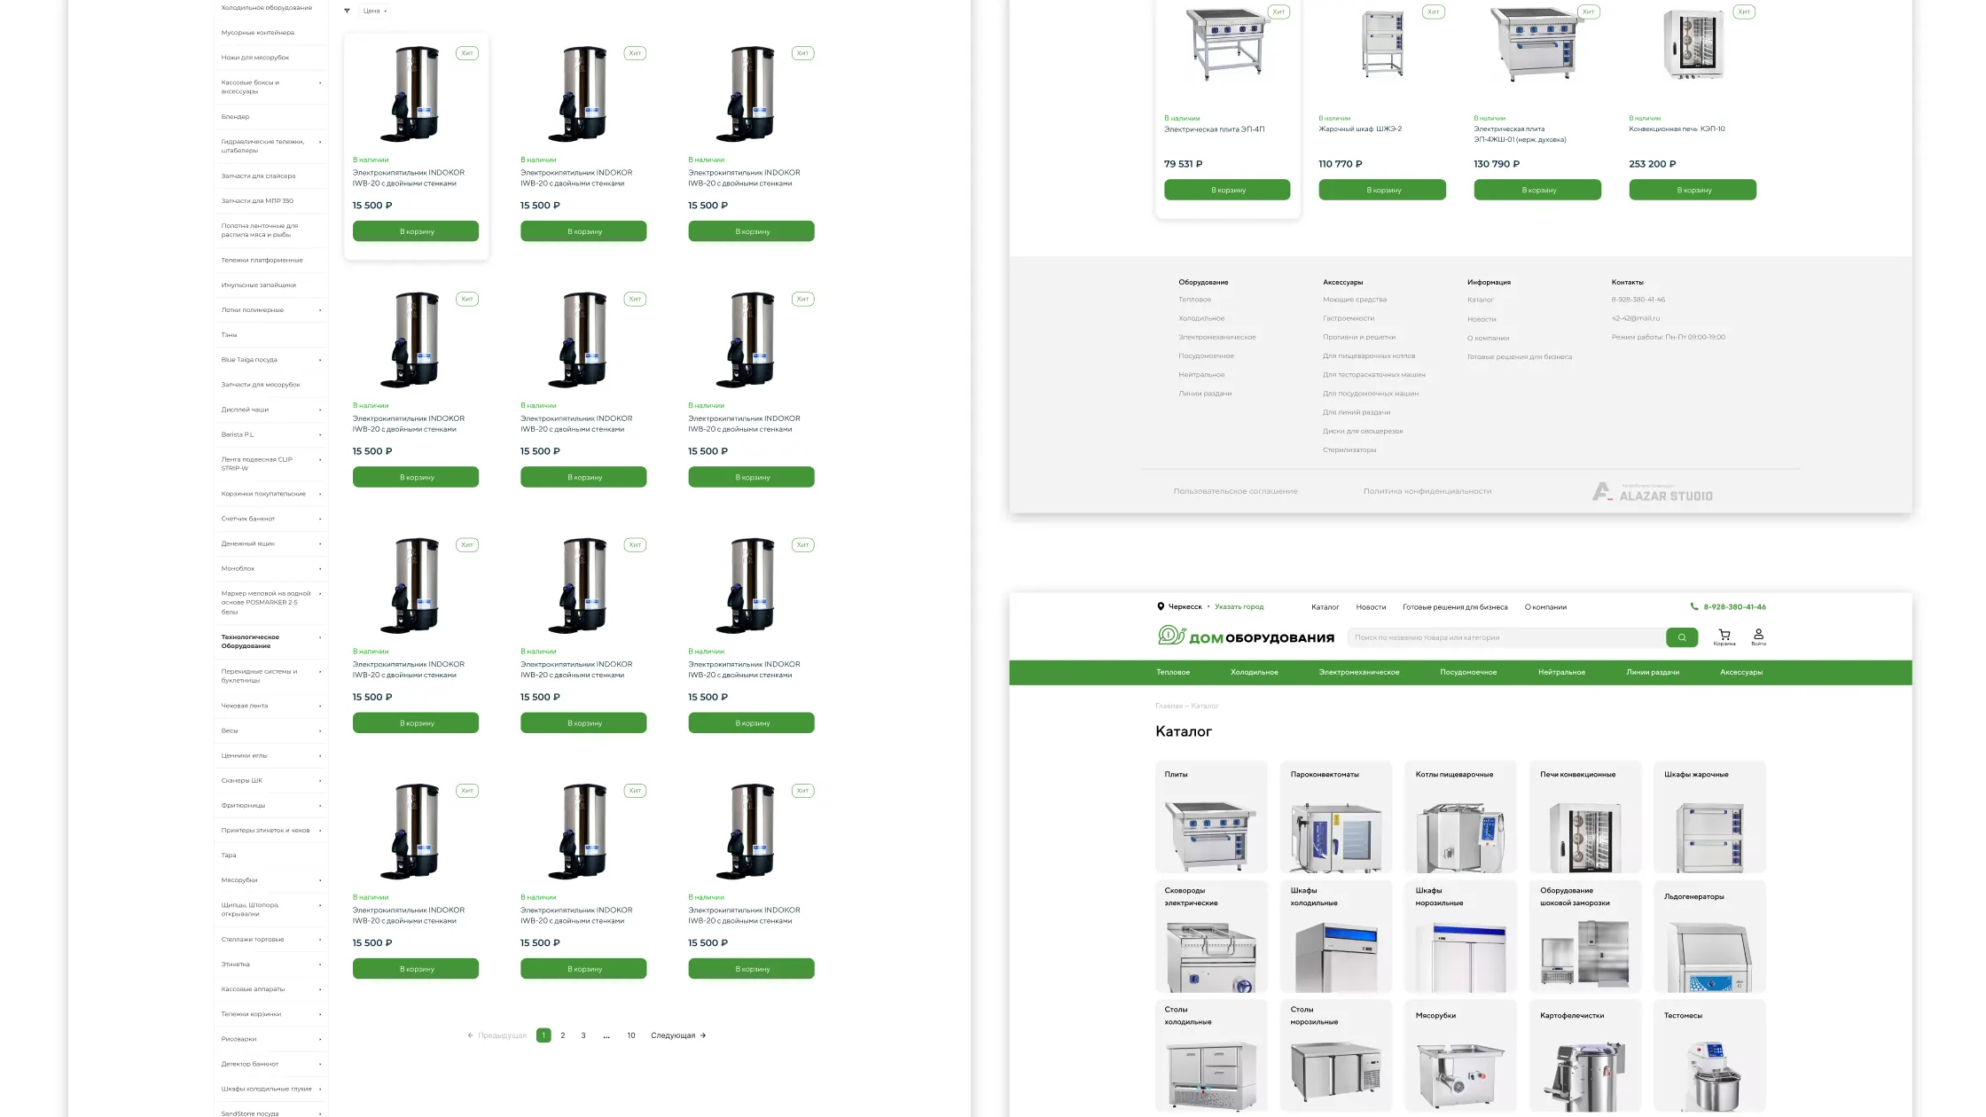Click the Указать город link
Image resolution: width=1986 pixels, height=1117 pixels.
click(x=1239, y=607)
